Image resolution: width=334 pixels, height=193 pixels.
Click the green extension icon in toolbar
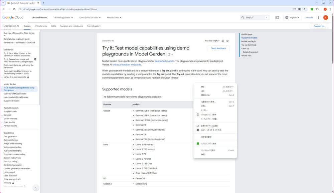312,9
